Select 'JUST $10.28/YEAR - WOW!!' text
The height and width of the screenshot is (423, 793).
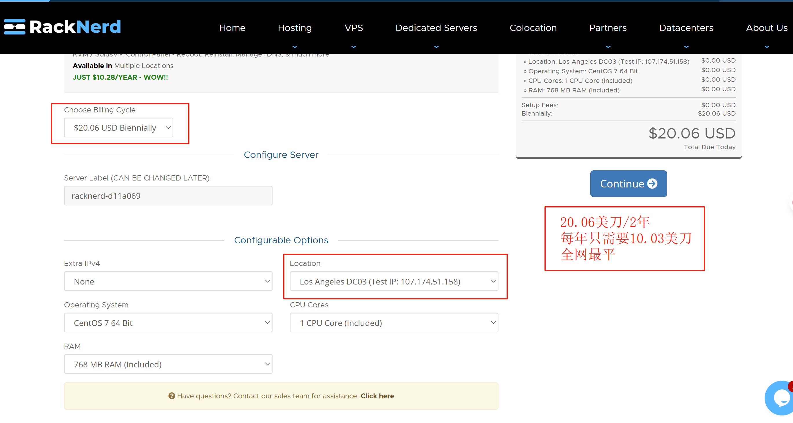120,77
